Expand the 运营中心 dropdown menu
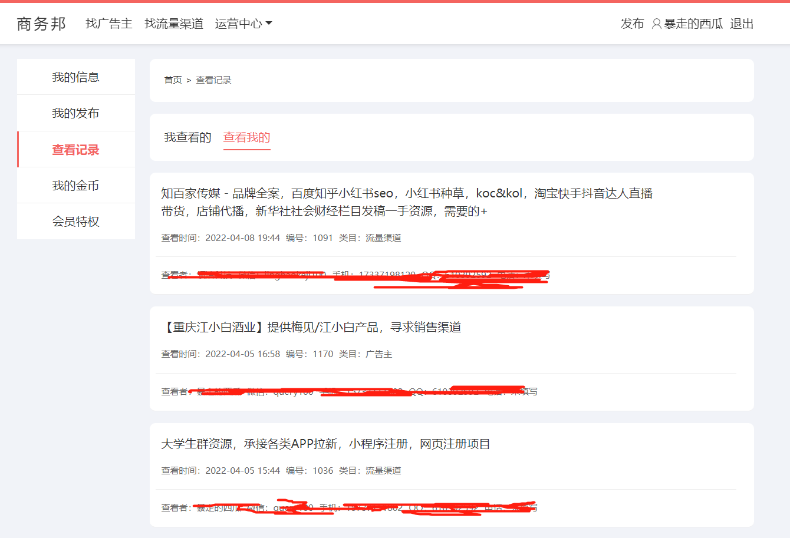 [x=243, y=24]
